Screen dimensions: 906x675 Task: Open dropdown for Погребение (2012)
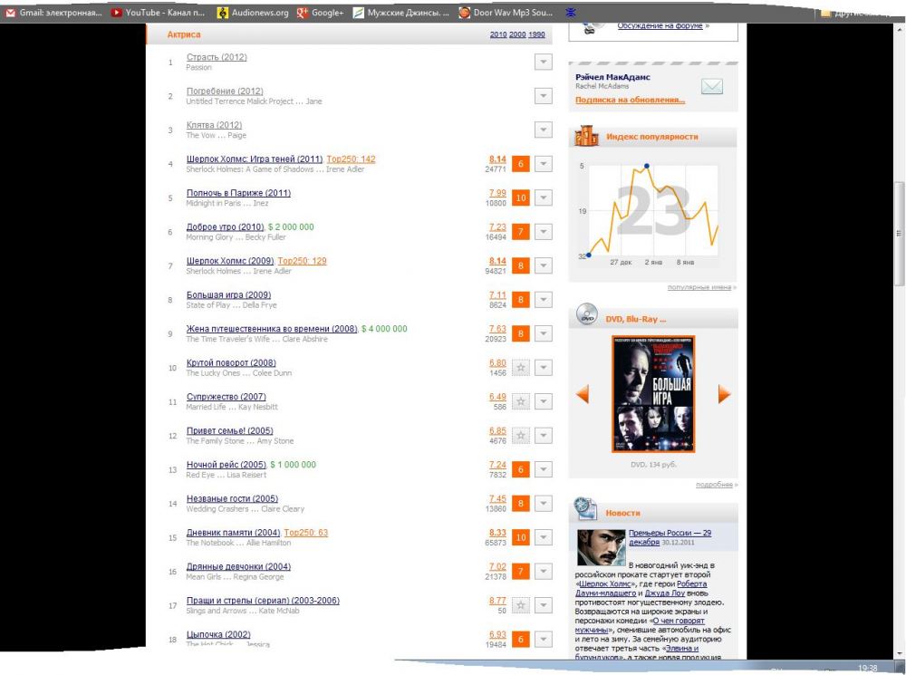click(543, 96)
